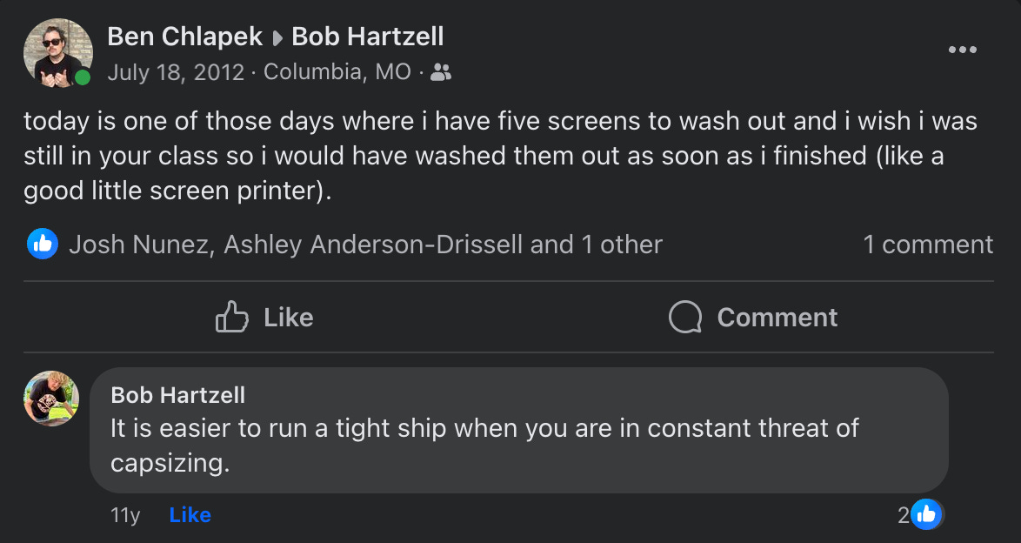This screenshot has width=1021, height=543.
Task: Click Ashley Anderson-Drissell in the likes
Action: pyautogui.click(x=374, y=245)
